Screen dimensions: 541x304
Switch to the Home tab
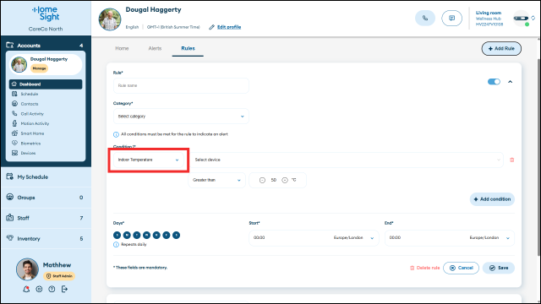[122, 49]
